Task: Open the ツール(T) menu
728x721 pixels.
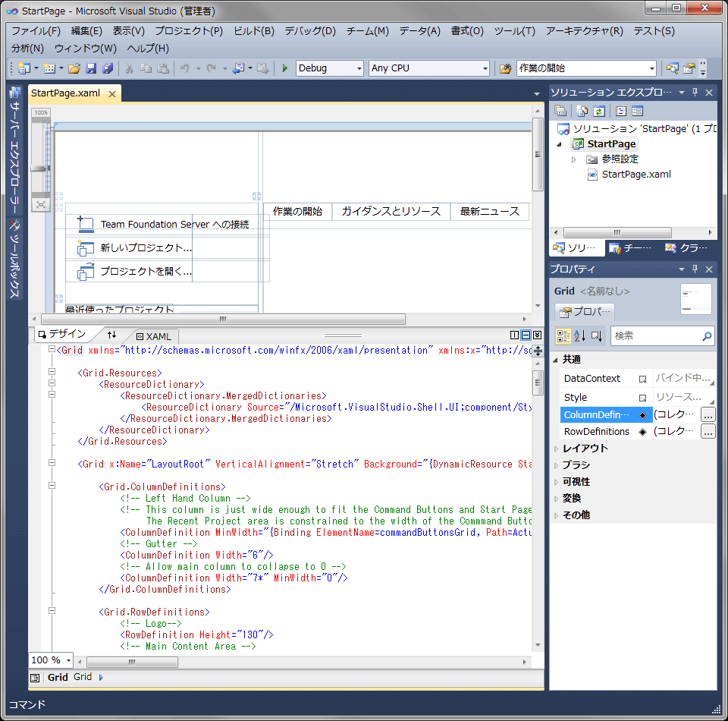Action: [514, 31]
